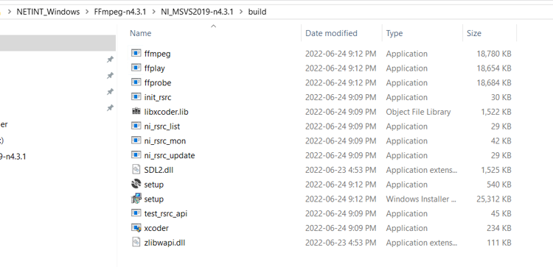Open the n4.3.1 folder in navigation pane
Image resolution: width=553 pixels, height=267 pixels.
pos(13,156)
